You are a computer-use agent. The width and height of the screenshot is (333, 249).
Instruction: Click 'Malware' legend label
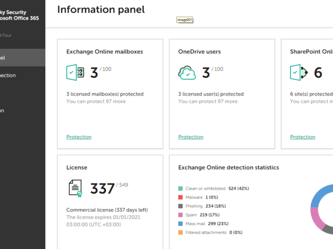[x=194, y=197]
